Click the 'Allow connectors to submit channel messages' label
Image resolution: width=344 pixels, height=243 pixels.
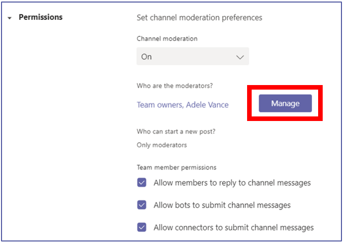pyautogui.click(x=234, y=228)
